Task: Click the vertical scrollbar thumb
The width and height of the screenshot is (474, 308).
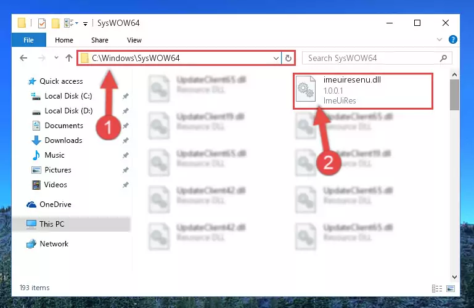Action: pyautogui.click(x=454, y=95)
